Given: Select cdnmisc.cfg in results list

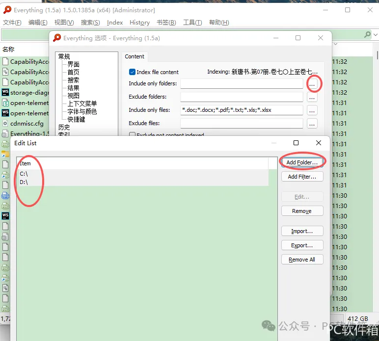Looking at the screenshot, I should click(27, 124).
